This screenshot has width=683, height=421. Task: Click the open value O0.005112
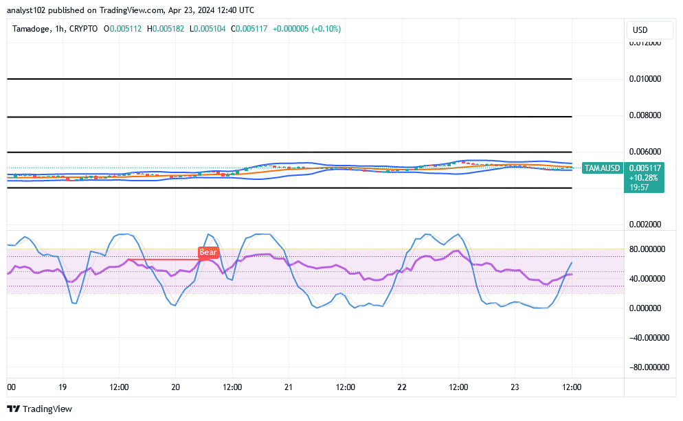pos(122,29)
